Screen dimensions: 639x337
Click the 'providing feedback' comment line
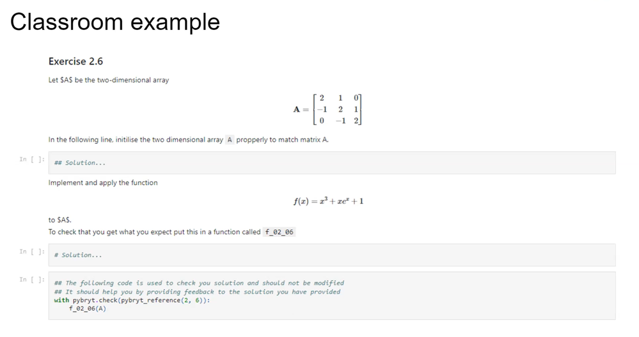197,292
